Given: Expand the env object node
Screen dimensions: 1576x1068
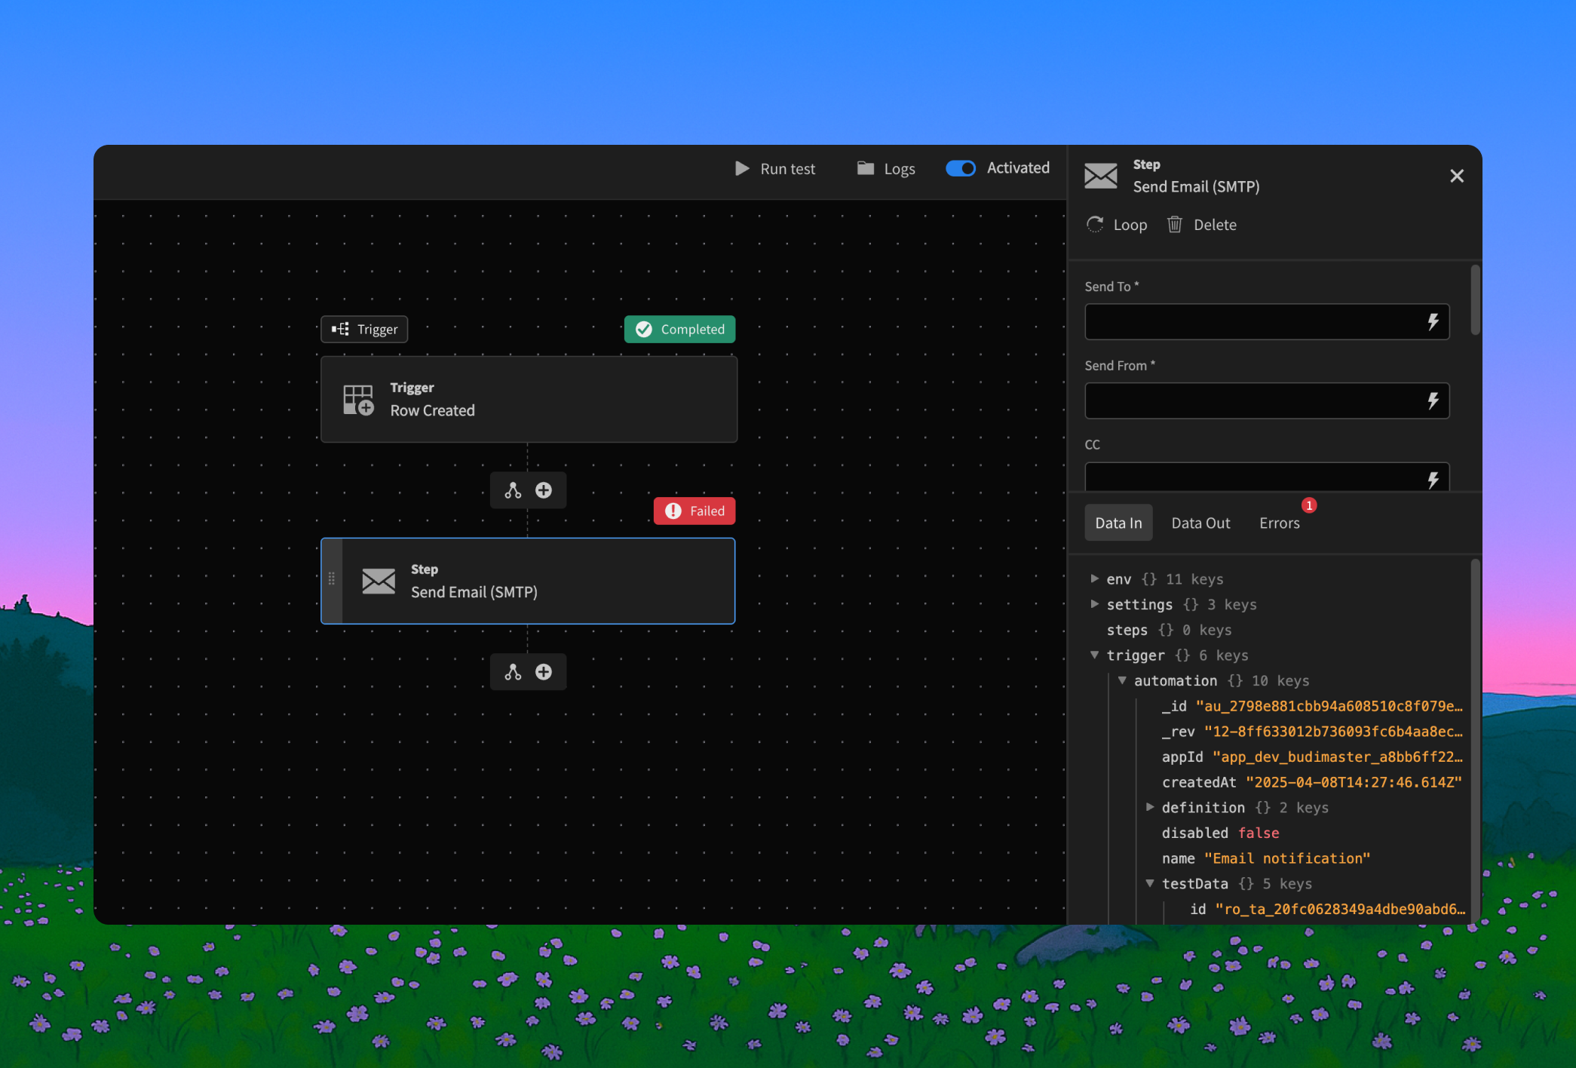Looking at the screenshot, I should click(1094, 578).
